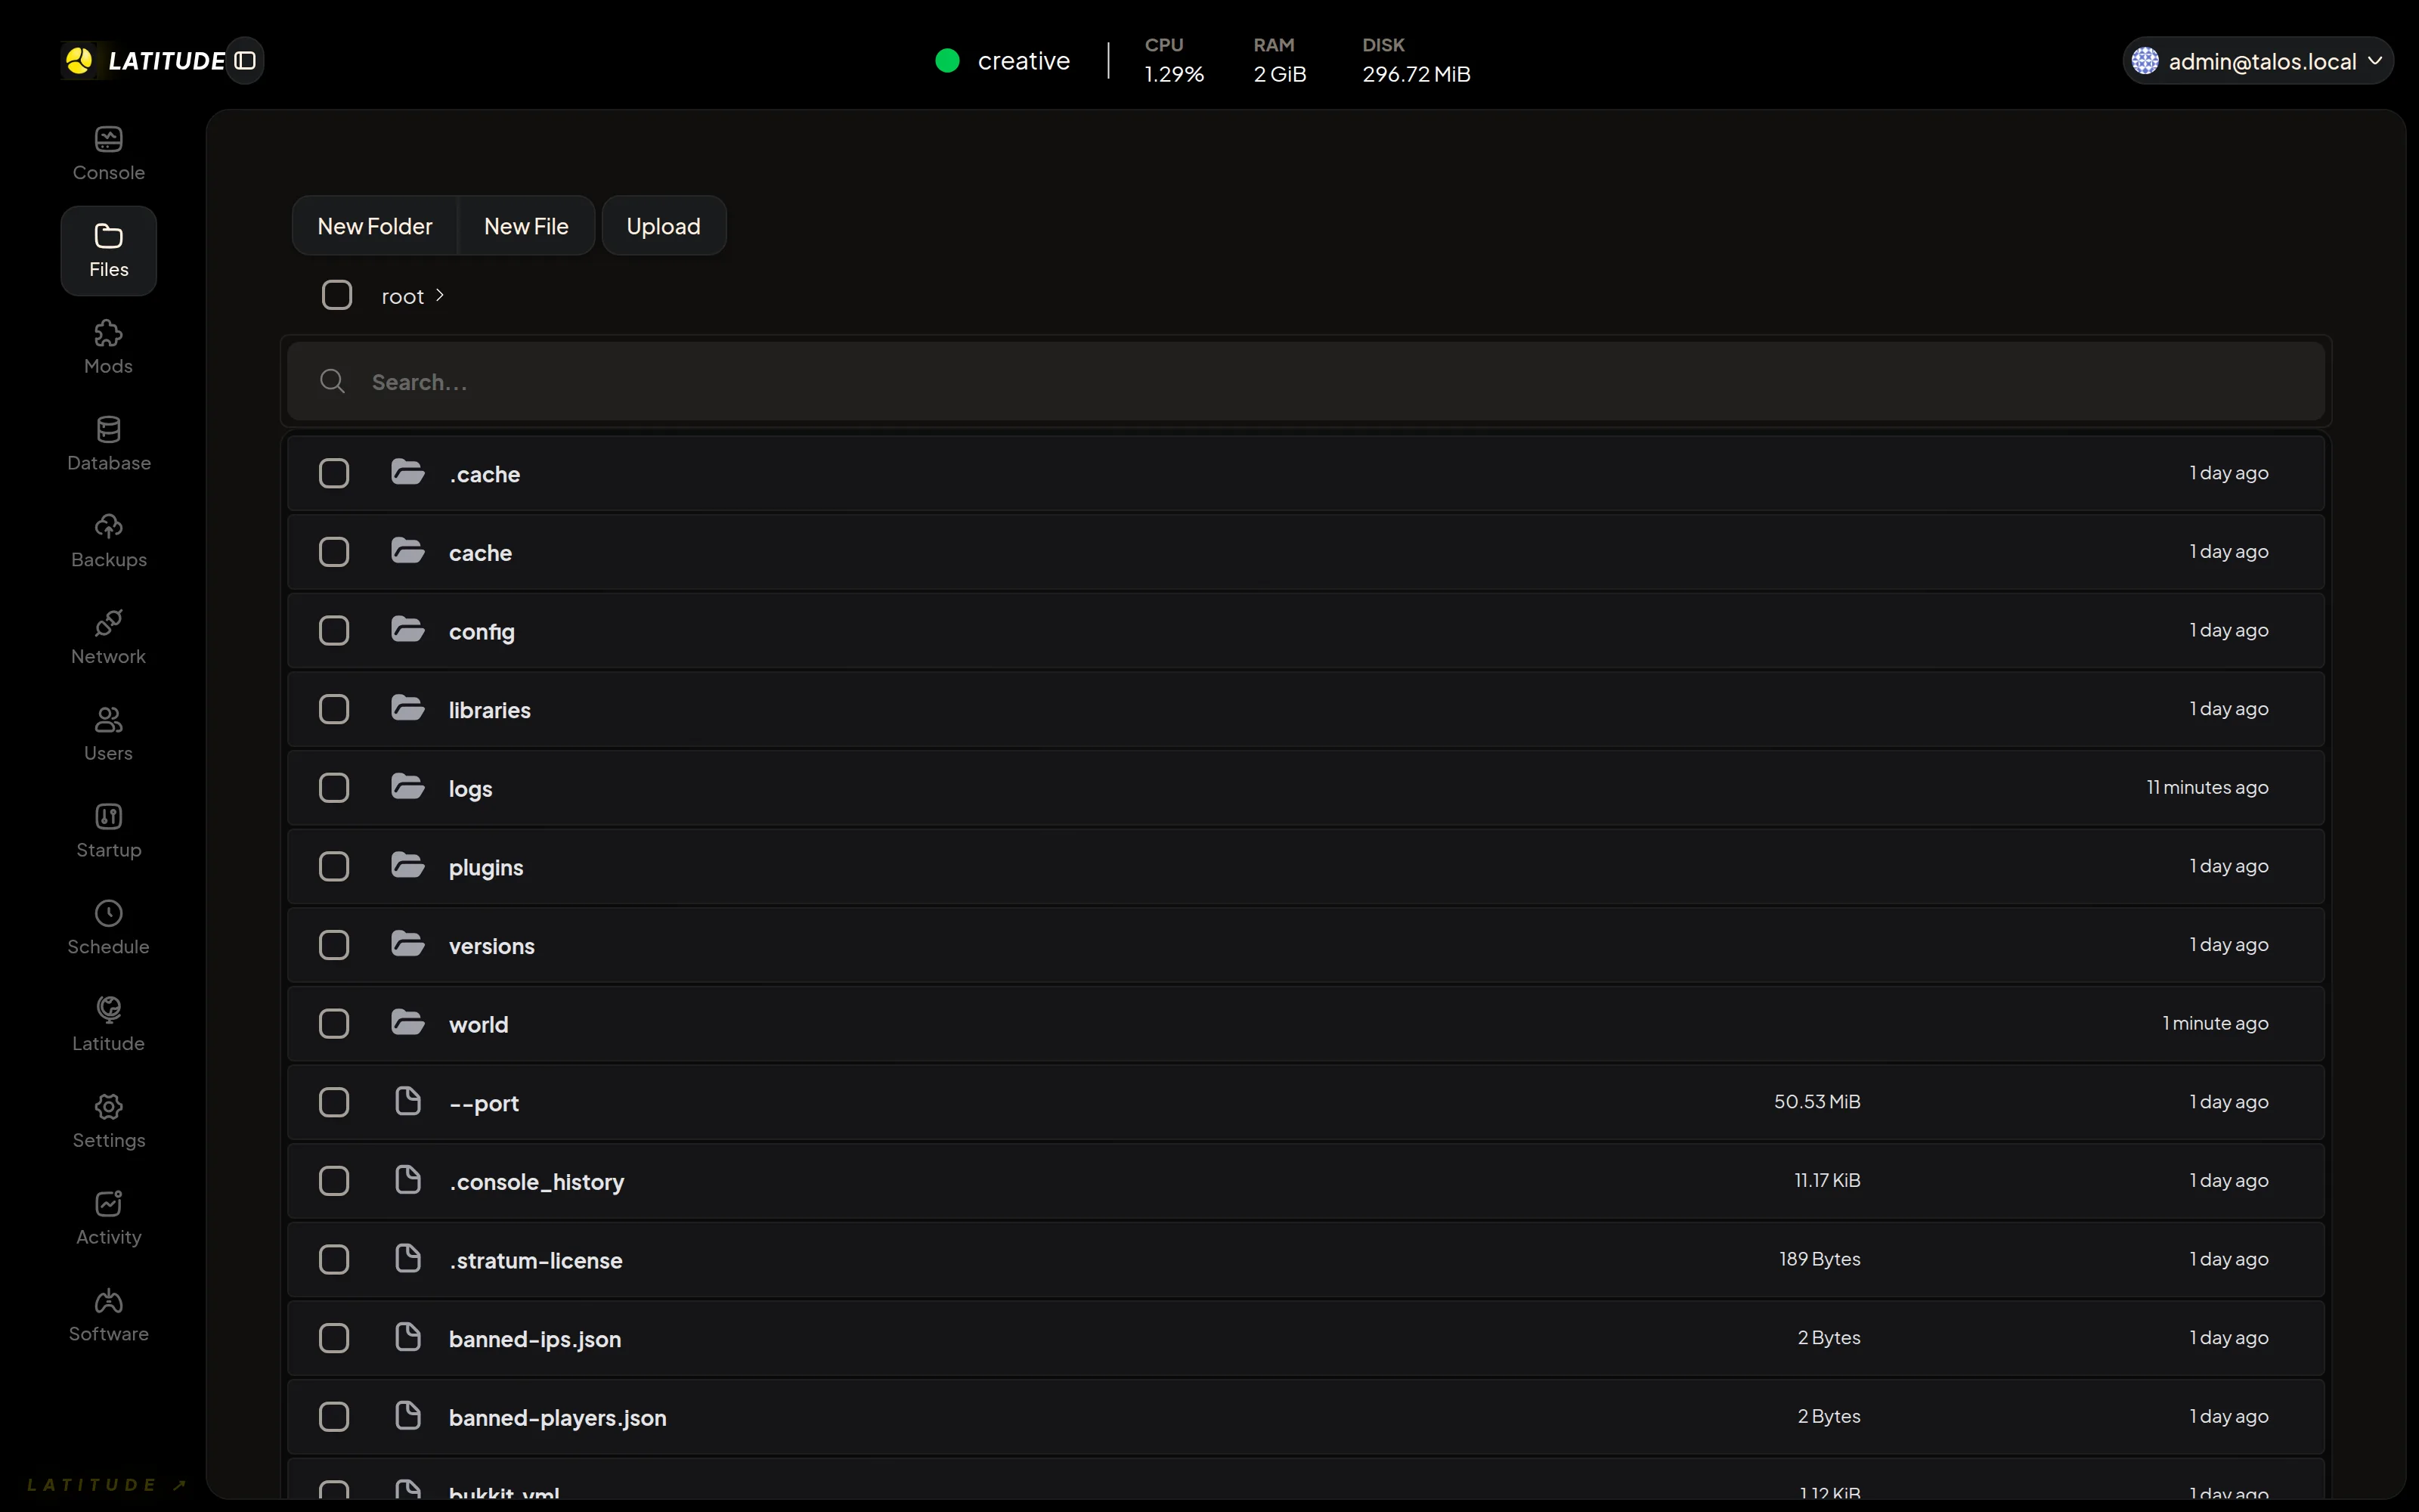Screen dimensions: 2419x1512
Task: Click the user avatar icon next to admin@talos.local
Action: coord(2144,61)
